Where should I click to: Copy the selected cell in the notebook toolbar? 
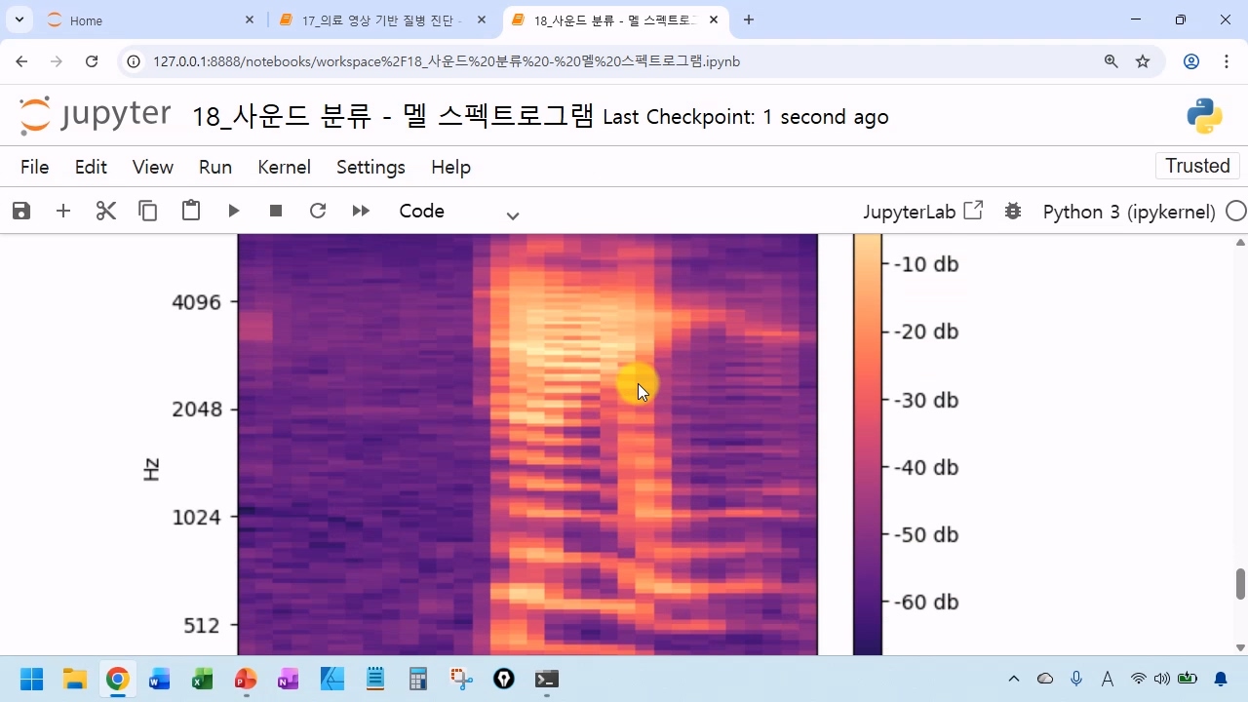pyautogui.click(x=148, y=211)
